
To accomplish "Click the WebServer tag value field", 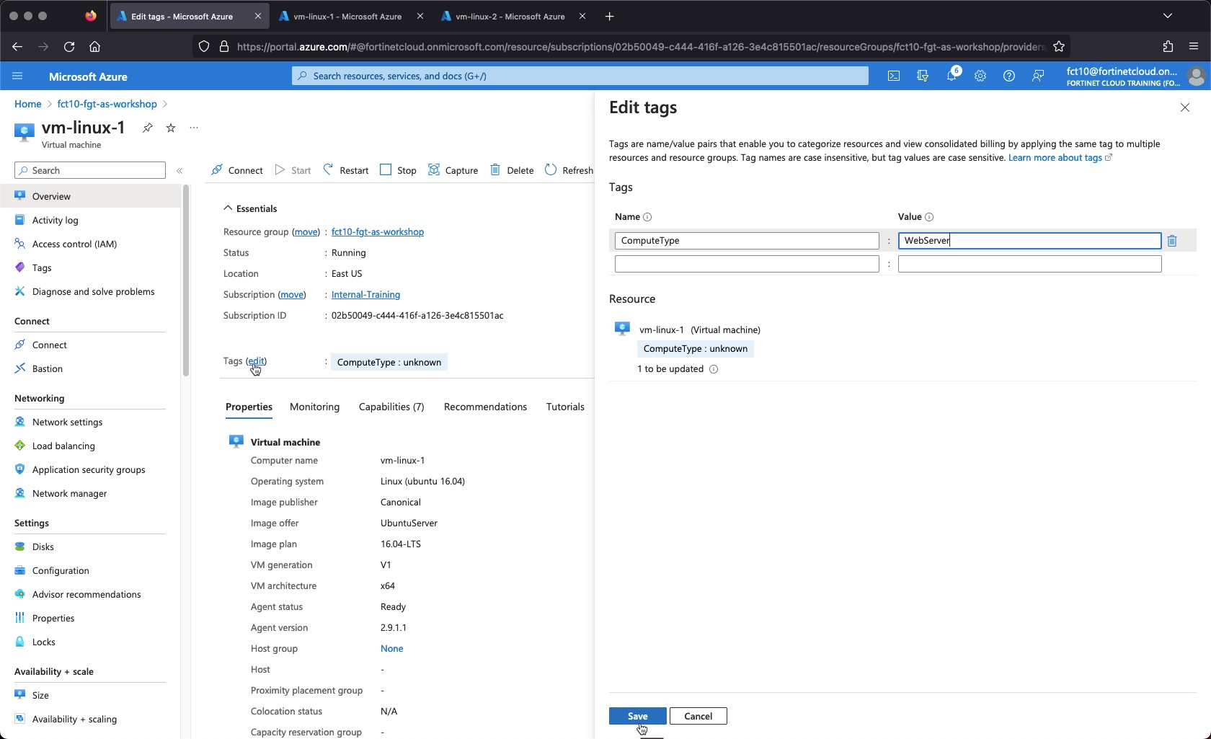I will point(1029,241).
